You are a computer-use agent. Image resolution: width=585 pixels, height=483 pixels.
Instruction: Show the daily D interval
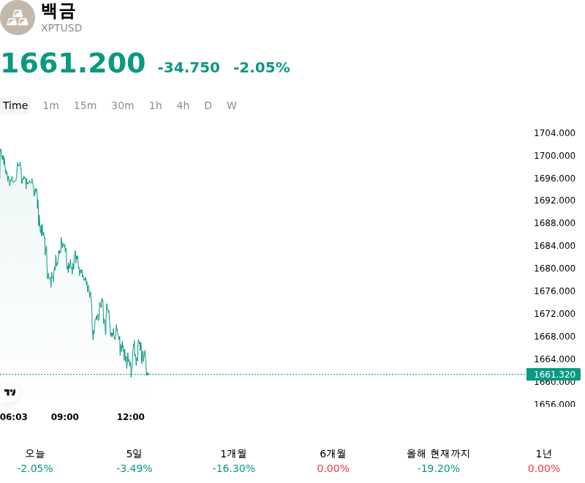tap(208, 105)
